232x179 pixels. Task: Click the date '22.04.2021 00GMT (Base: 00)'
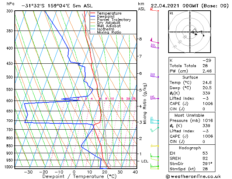tap(190, 6)
